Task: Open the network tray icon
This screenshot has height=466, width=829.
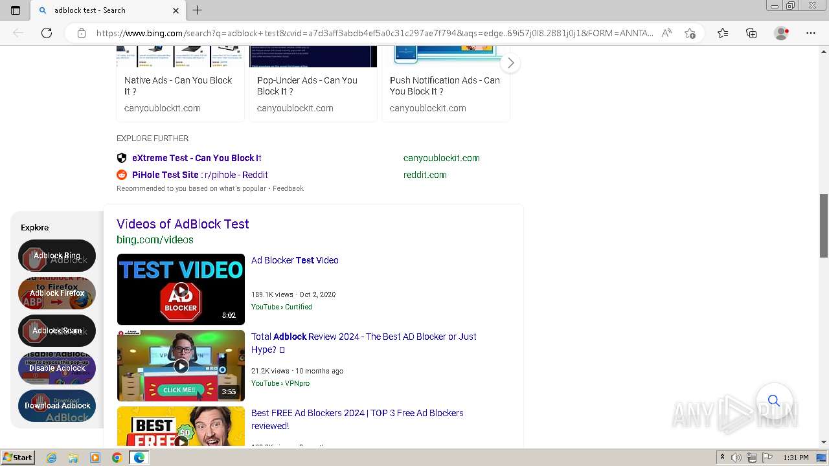Action: 752,458
